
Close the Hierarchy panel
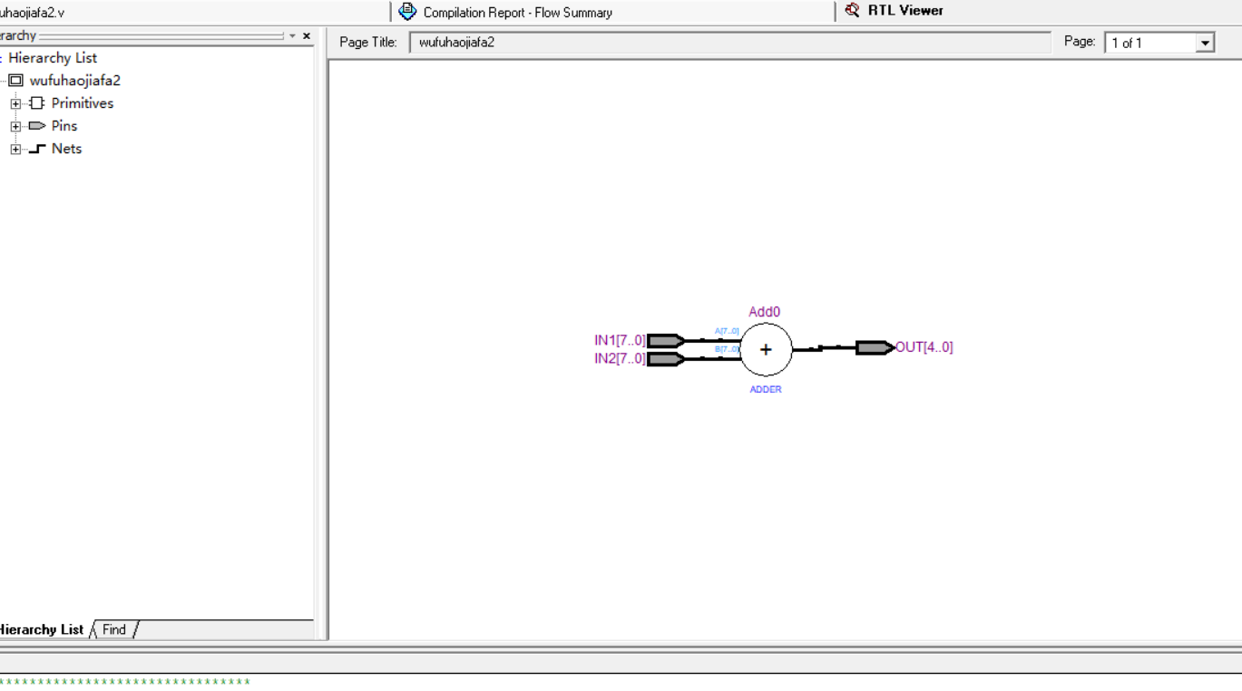[x=307, y=36]
